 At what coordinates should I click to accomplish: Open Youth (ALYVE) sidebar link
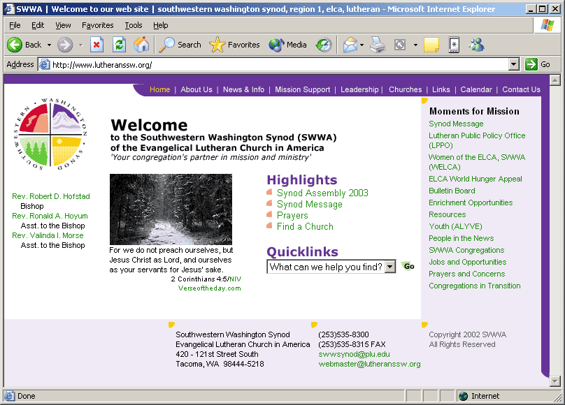coord(455,226)
